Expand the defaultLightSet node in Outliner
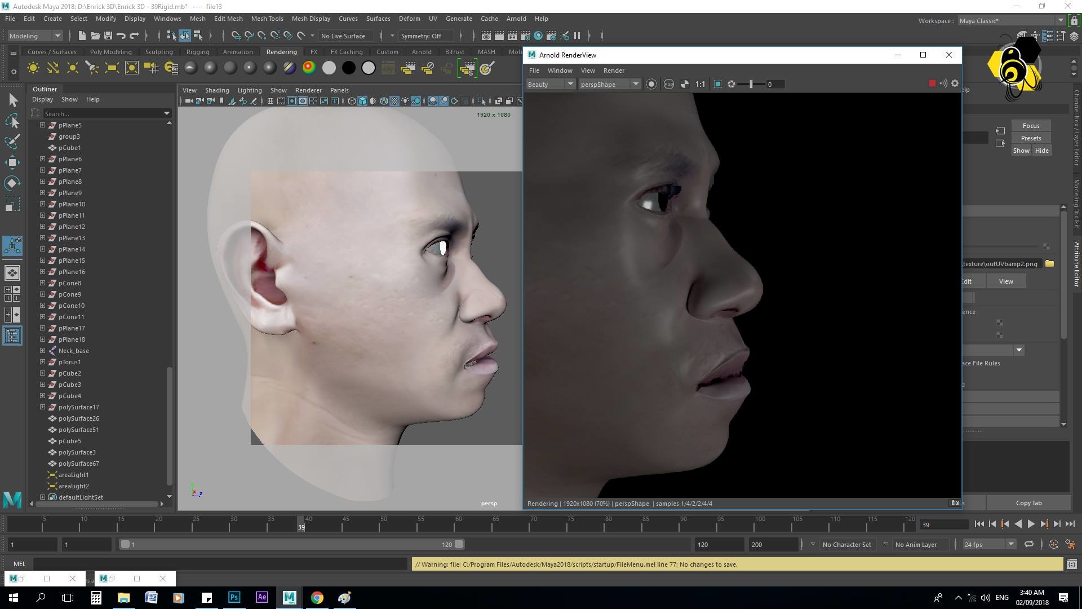The height and width of the screenshot is (609, 1082). (x=42, y=497)
